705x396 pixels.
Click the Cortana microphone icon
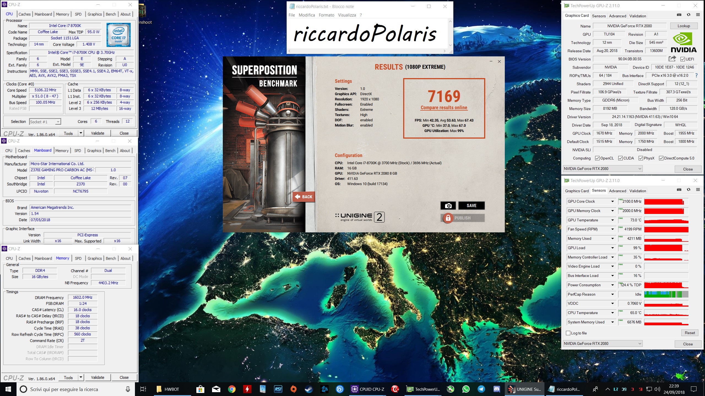[x=128, y=389]
